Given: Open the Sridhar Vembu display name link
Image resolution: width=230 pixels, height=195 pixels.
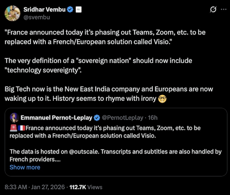Looking at the screenshot, I should click(x=44, y=10).
